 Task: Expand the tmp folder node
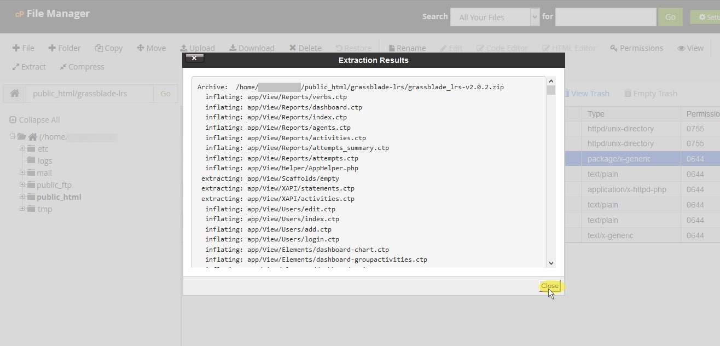click(x=22, y=209)
